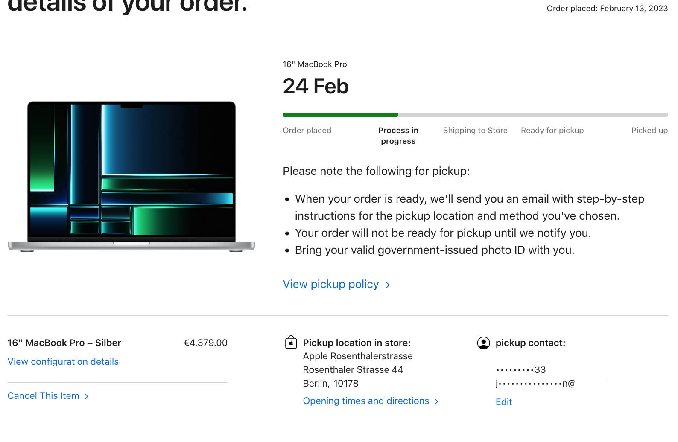The image size is (678, 442).
Task: Click the €4.379.00 price text
Action: point(205,343)
